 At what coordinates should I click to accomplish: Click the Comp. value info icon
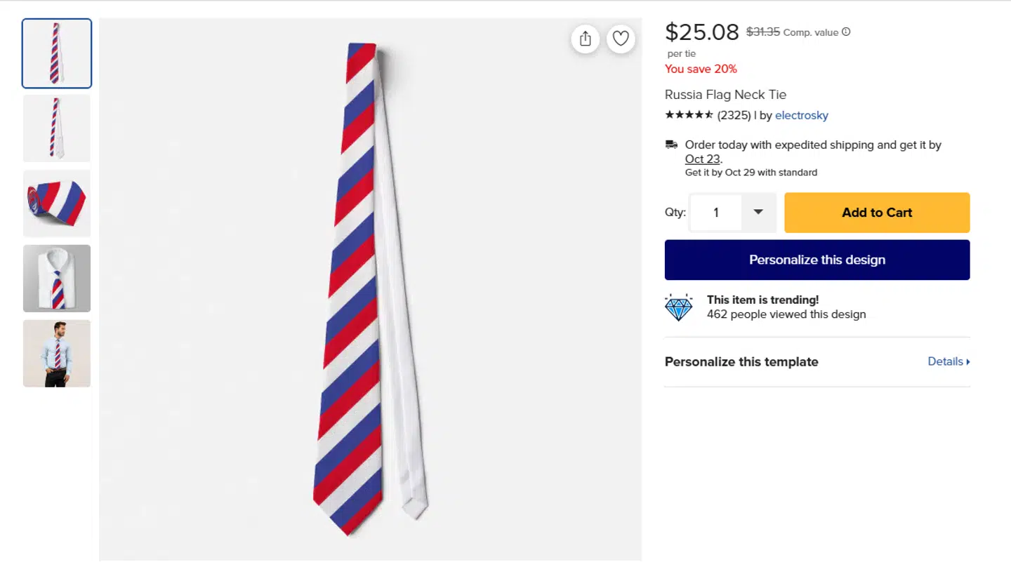tap(846, 32)
